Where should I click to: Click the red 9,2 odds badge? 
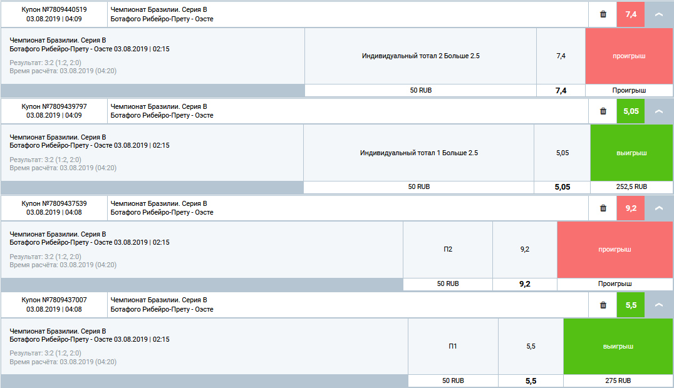631,208
